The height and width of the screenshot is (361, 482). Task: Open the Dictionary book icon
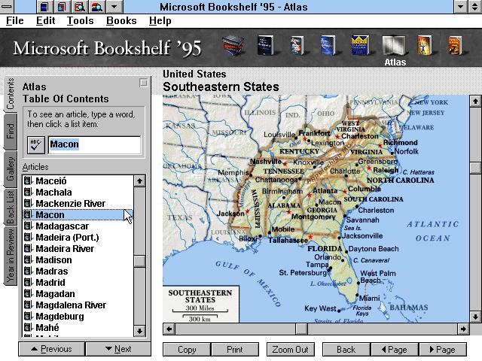tap(265, 45)
